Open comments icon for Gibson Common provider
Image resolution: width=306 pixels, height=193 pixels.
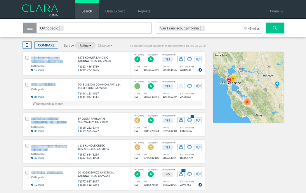coord(189,86)
